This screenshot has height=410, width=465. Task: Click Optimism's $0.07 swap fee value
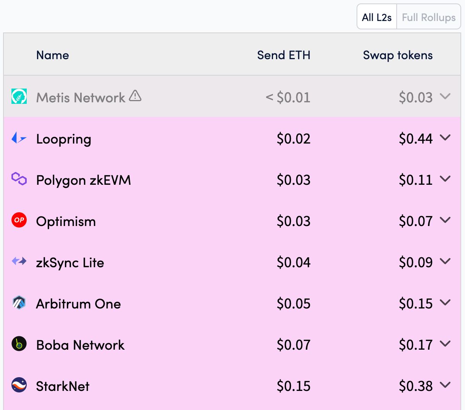pos(416,221)
